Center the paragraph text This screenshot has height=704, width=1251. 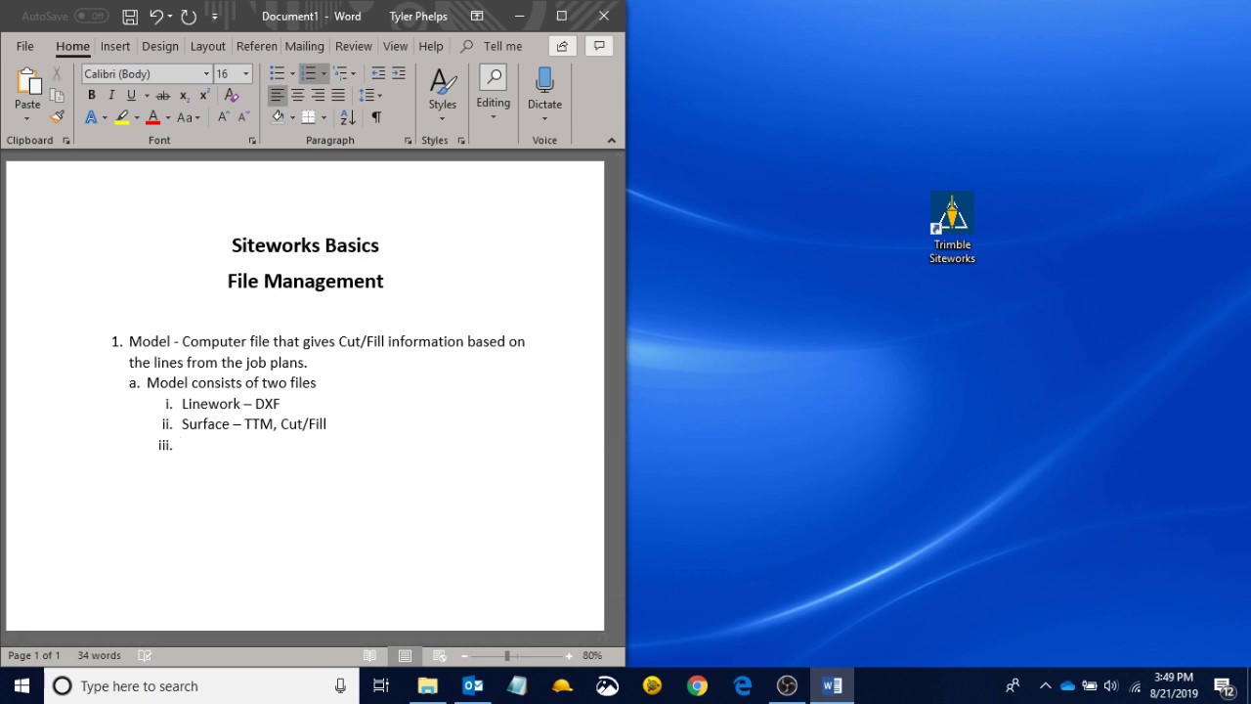(x=298, y=96)
